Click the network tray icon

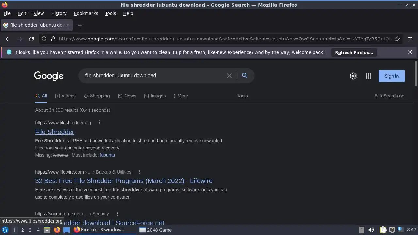click(x=392, y=230)
